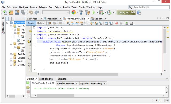Select the Apache Tomcat Log output tab
This screenshot has width=171, height=104.
coord(91,84)
